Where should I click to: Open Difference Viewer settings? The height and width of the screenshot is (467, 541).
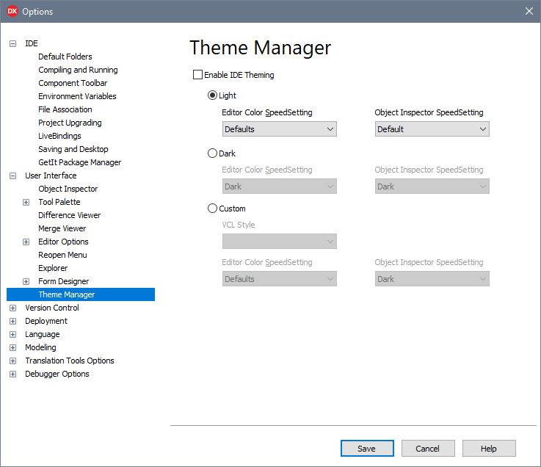click(x=69, y=215)
